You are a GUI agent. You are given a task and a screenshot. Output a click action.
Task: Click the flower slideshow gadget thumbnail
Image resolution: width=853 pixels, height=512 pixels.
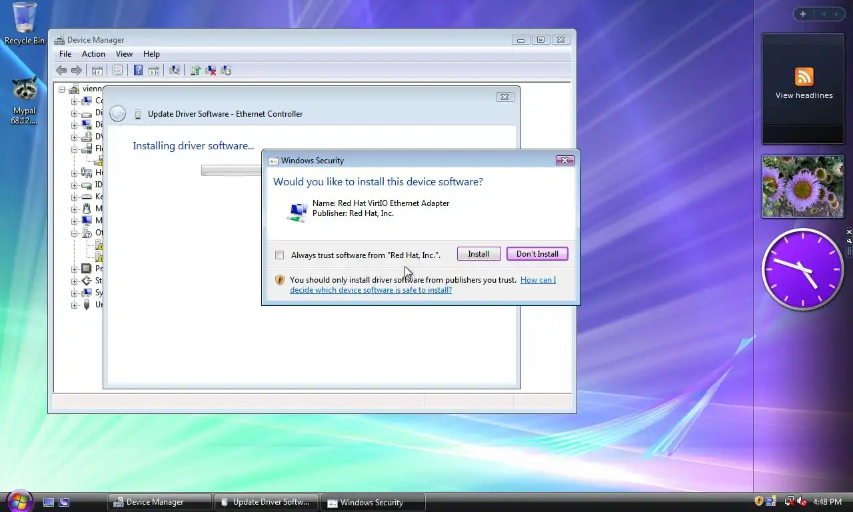pos(803,187)
